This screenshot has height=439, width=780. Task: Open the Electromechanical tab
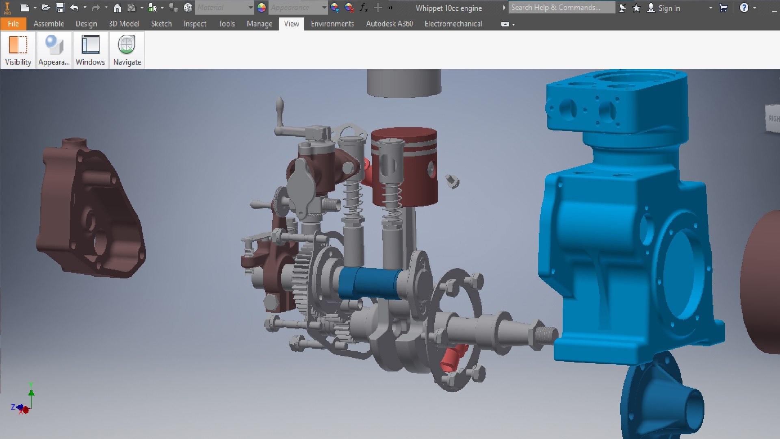coord(453,24)
